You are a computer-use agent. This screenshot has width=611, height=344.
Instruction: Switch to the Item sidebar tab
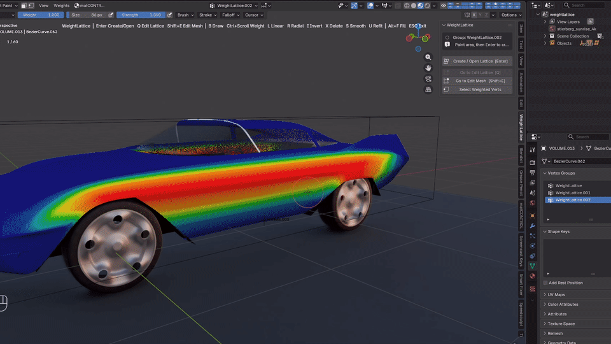(521, 28)
